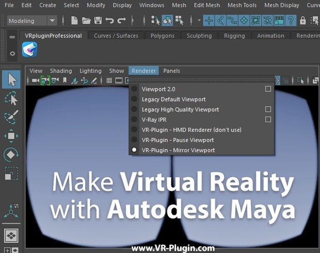Select VR-Plugin - Pause Viewport
The height and width of the screenshot is (253, 320).
(x=201, y=140)
